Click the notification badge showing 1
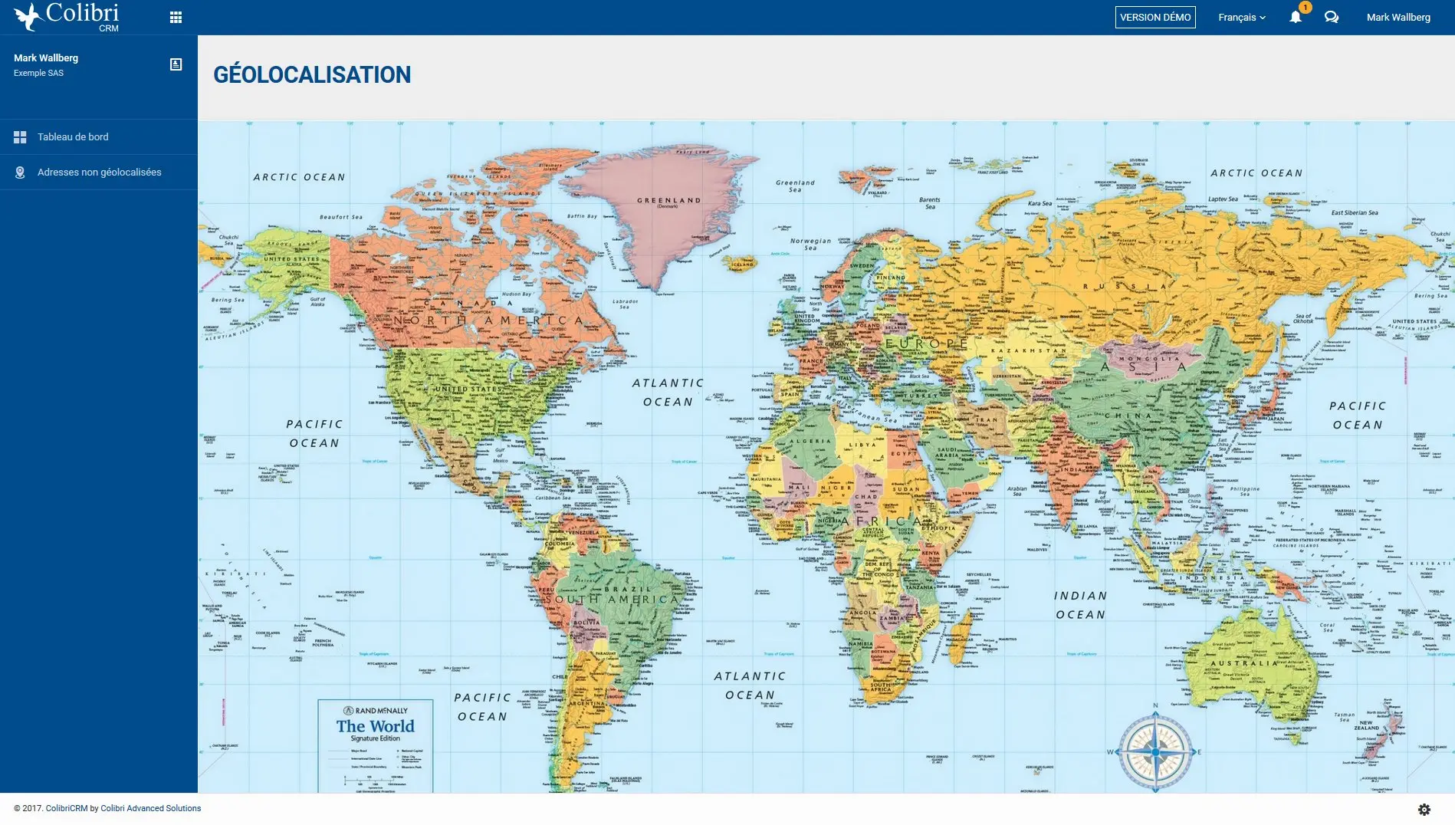 pyautogui.click(x=1305, y=8)
